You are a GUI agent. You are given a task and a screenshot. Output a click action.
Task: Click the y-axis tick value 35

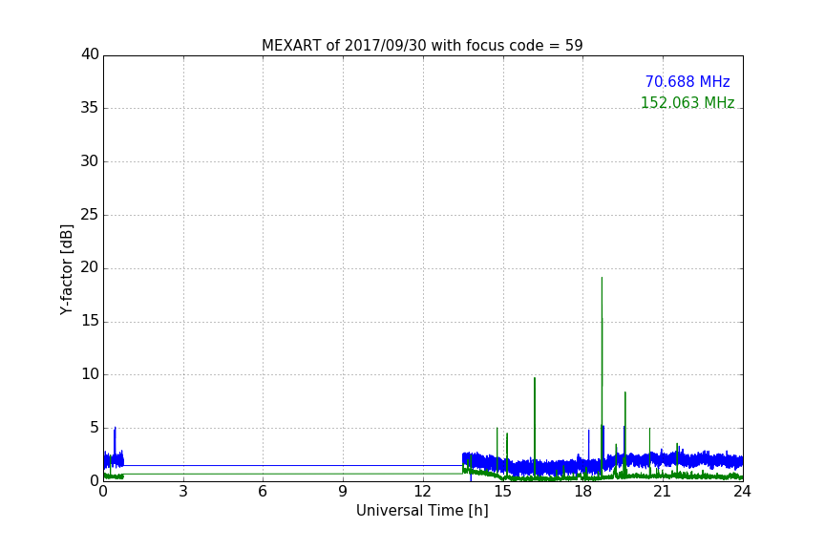click(90, 108)
